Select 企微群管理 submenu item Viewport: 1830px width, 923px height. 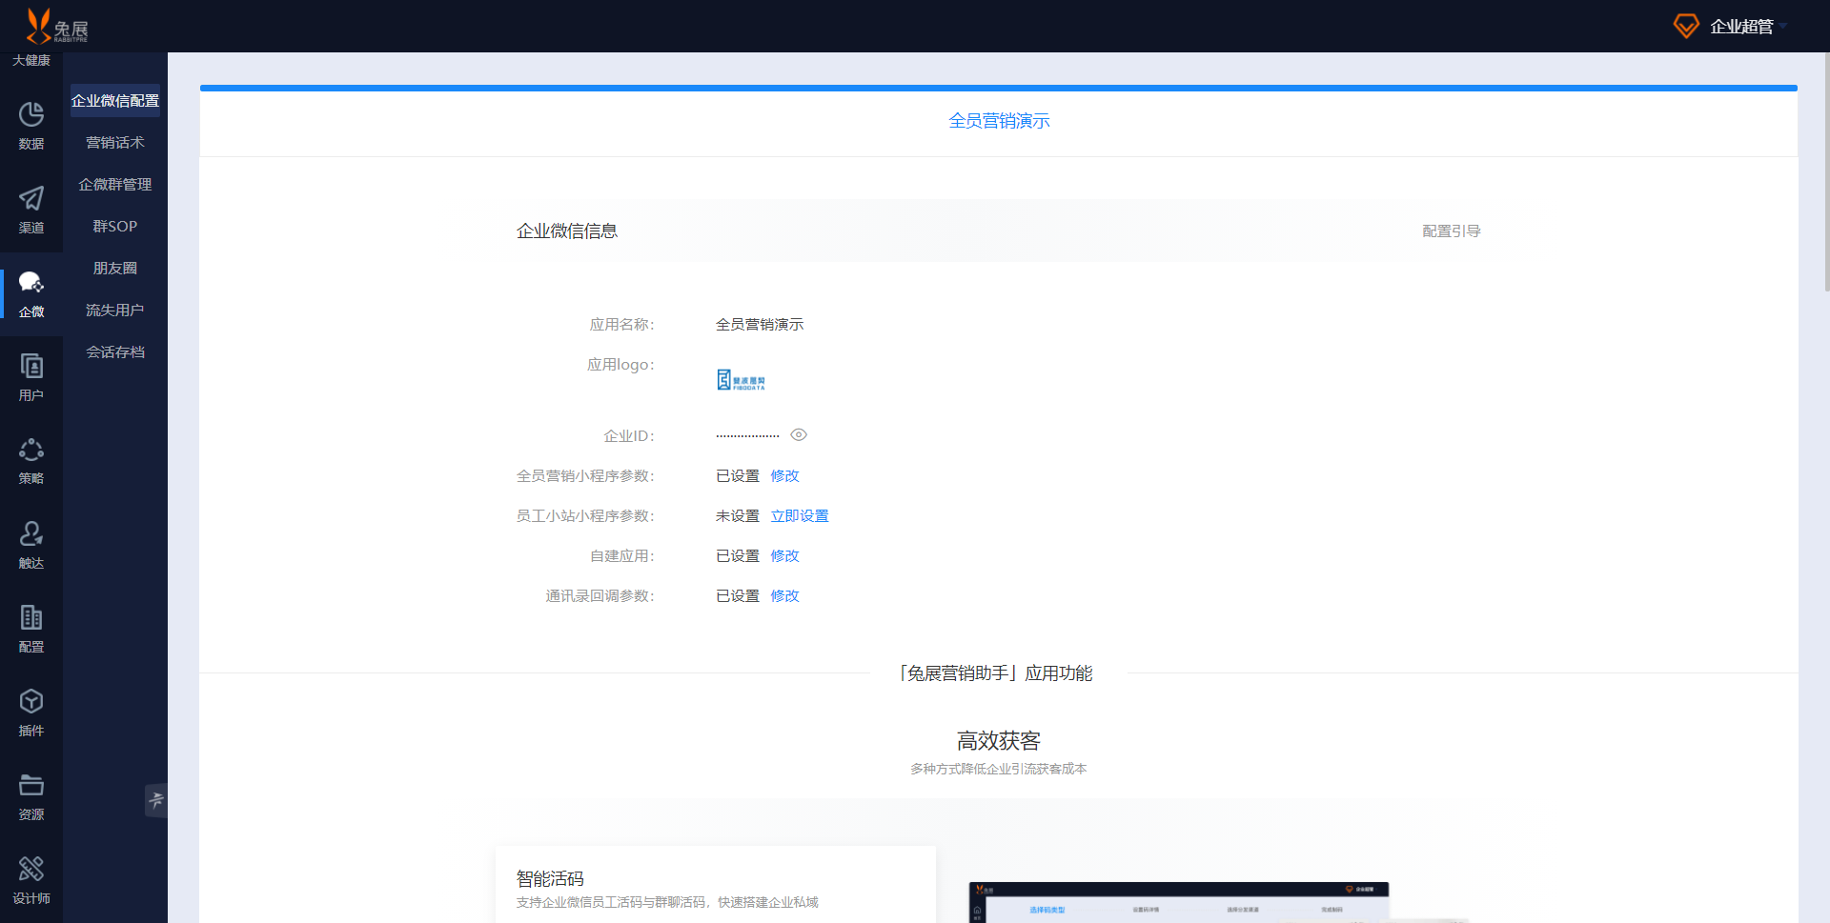(115, 185)
